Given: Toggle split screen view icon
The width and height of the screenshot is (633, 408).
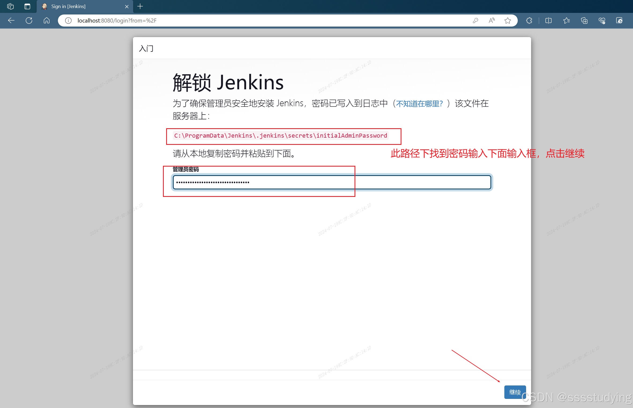Looking at the screenshot, I should coord(548,20).
